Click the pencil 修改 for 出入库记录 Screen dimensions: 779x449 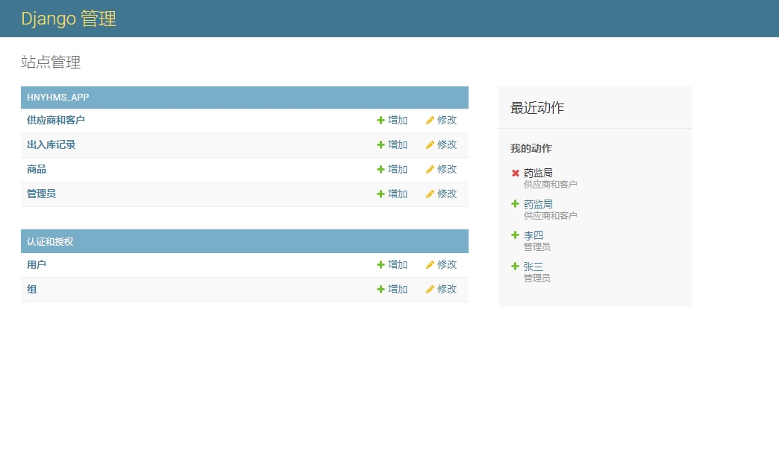(x=441, y=144)
